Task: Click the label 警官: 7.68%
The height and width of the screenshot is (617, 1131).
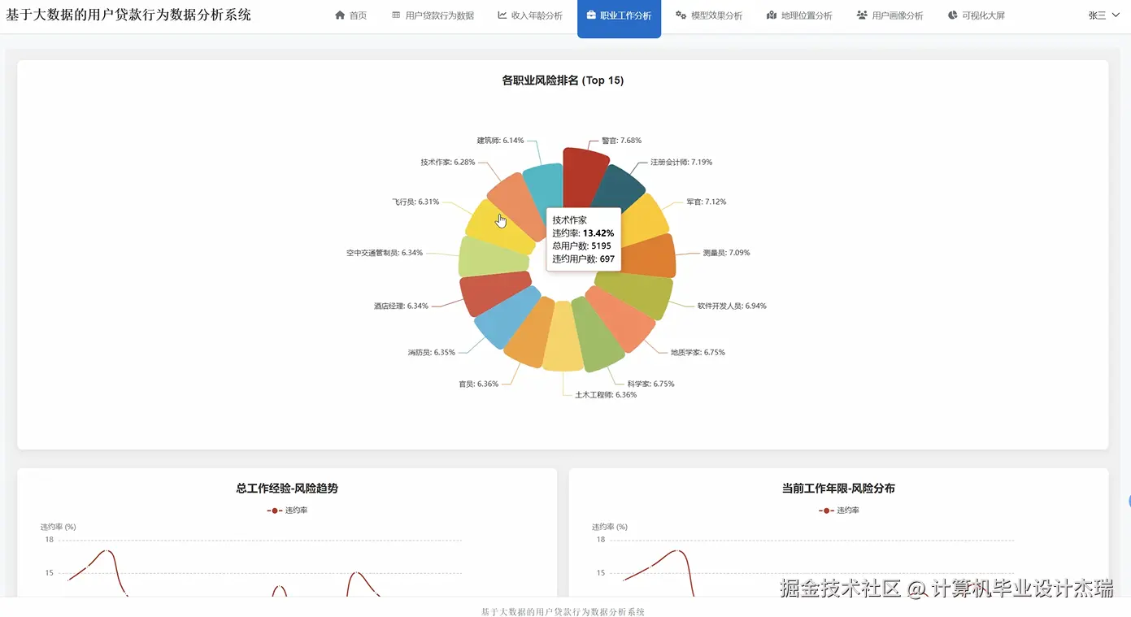Action: (621, 141)
